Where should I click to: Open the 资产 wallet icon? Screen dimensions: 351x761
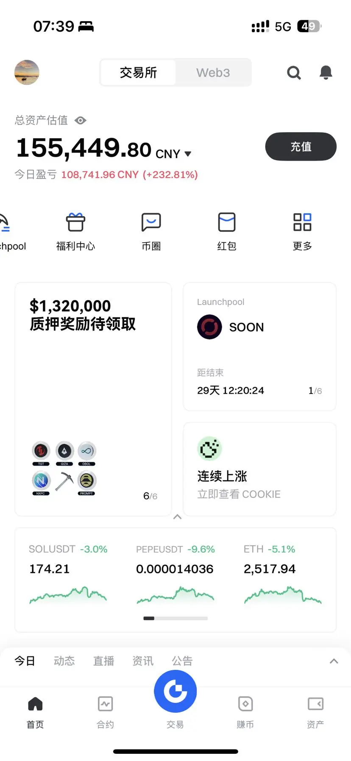tap(315, 704)
